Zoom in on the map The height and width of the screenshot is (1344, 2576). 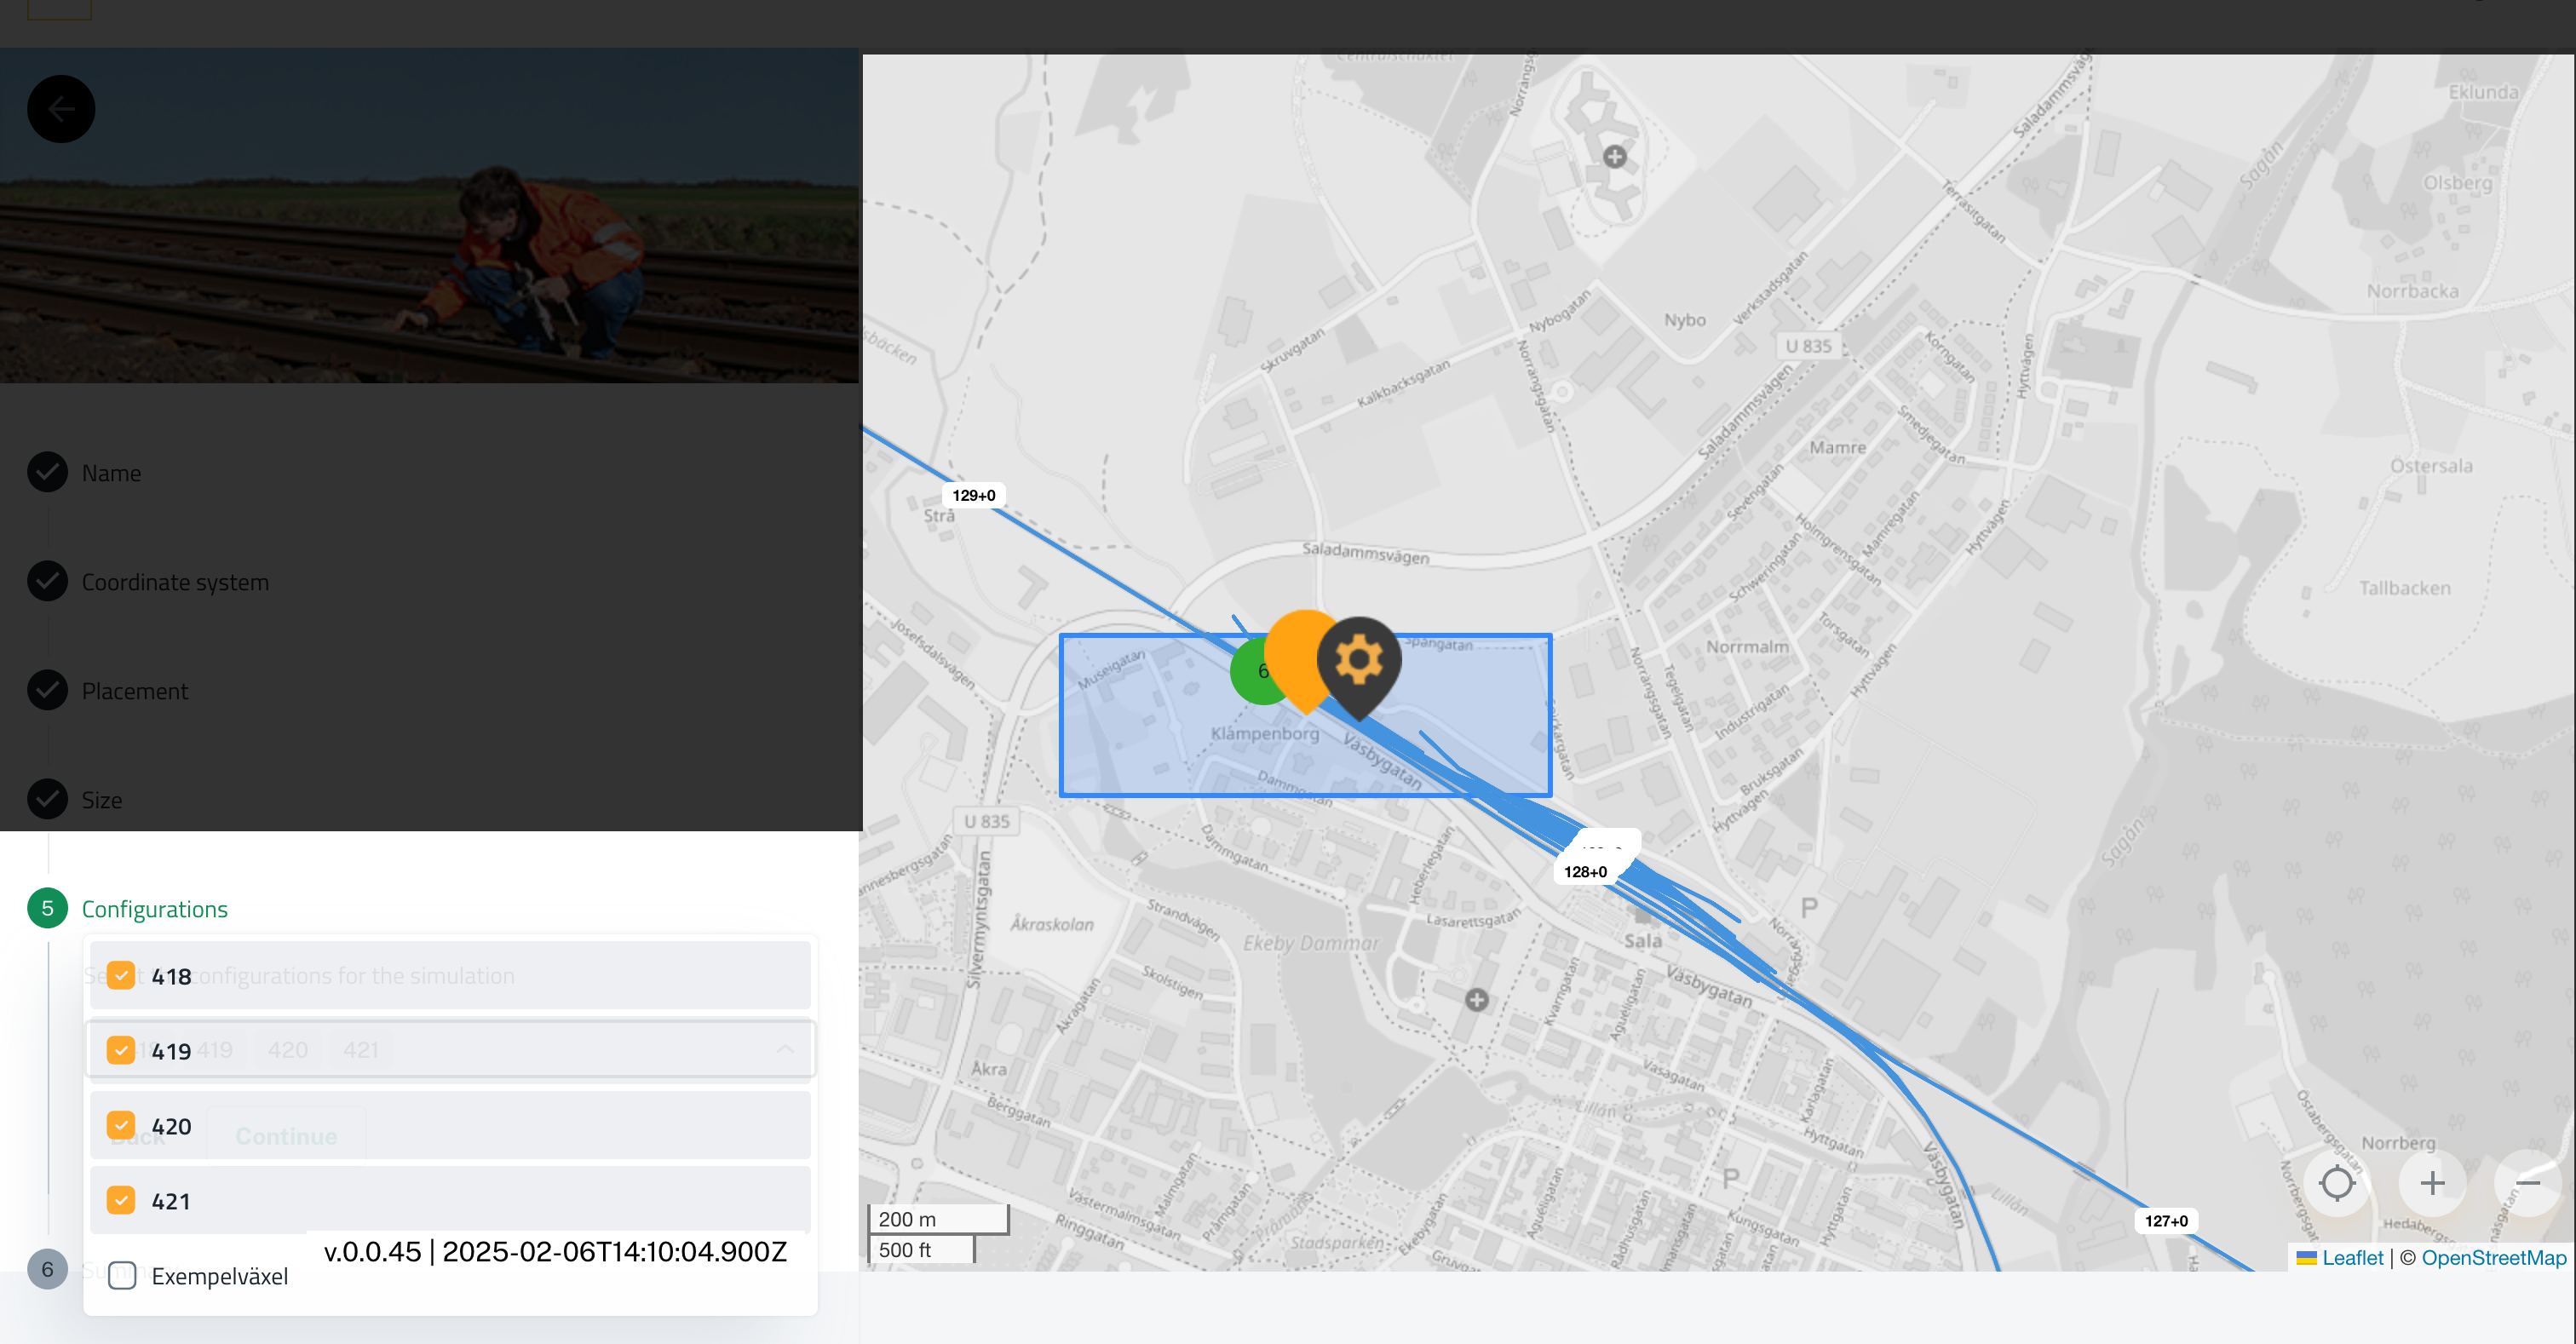click(x=2432, y=1183)
